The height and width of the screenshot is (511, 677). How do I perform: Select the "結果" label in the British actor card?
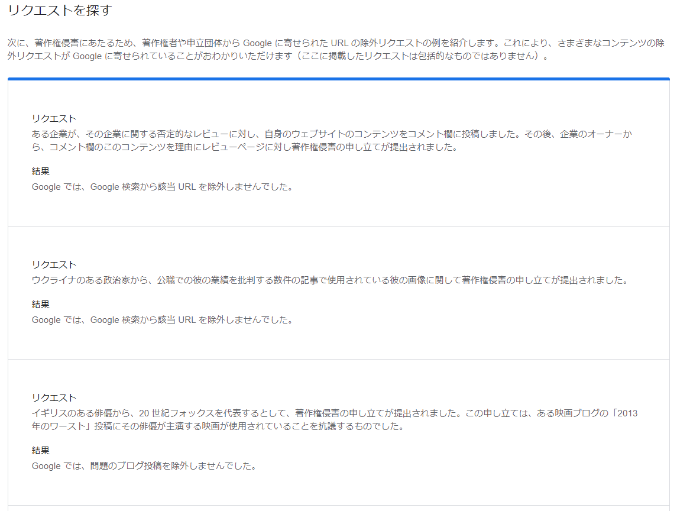[x=41, y=451]
